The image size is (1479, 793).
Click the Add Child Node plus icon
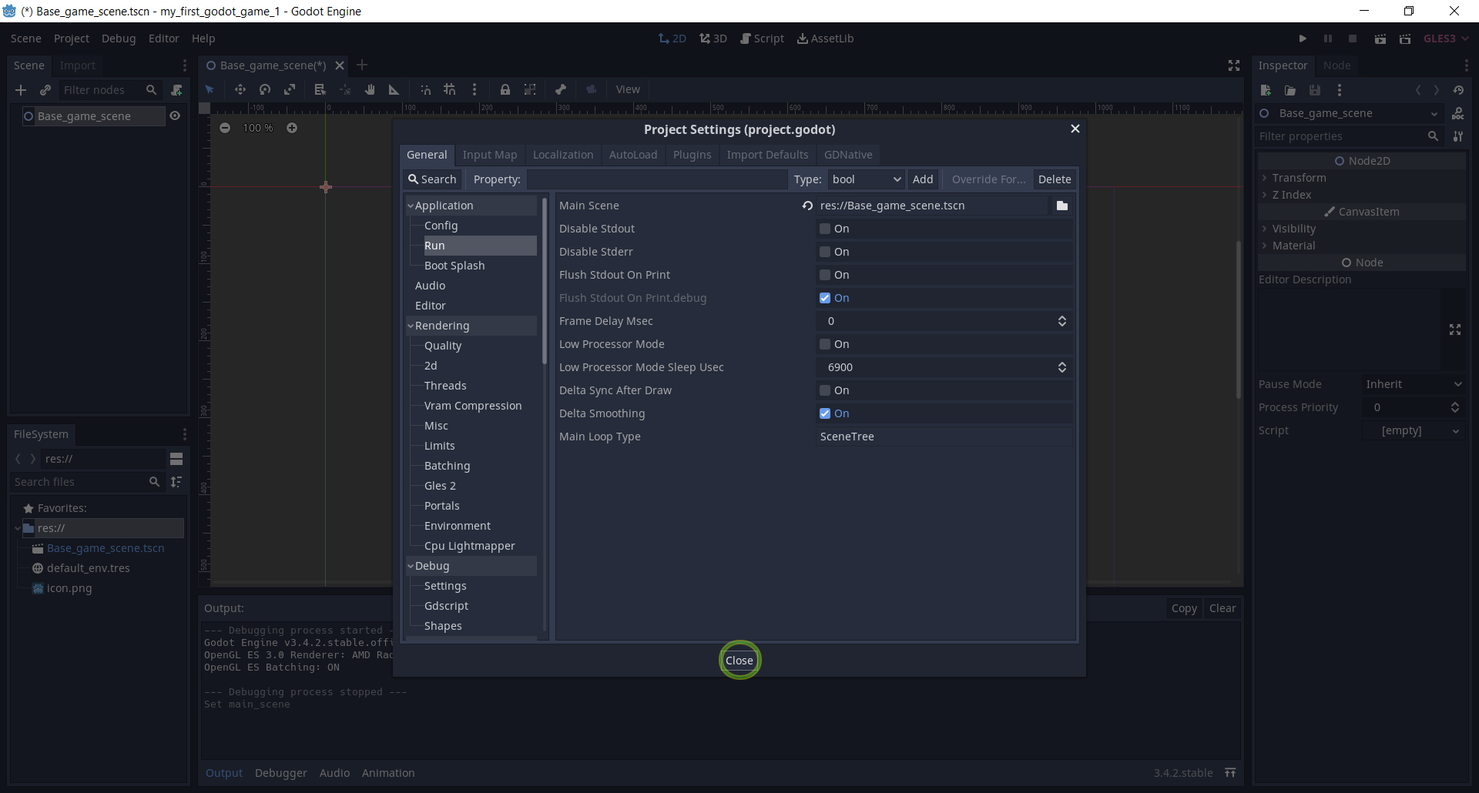pyautogui.click(x=21, y=90)
